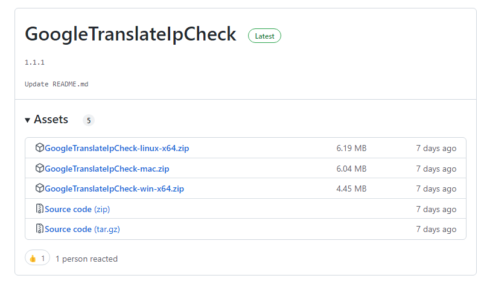The image size is (484, 287).
Task: Click the 1.1.1 version text
Action: point(34,62)
